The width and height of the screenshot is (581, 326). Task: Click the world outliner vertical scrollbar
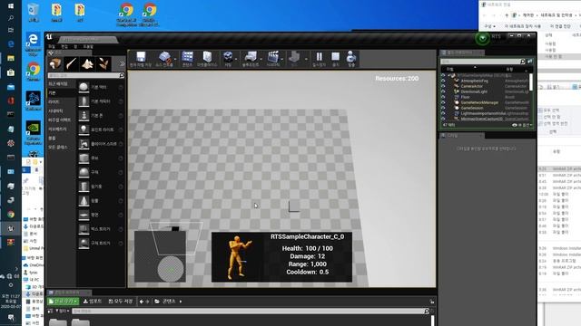(x=531, y=82)
